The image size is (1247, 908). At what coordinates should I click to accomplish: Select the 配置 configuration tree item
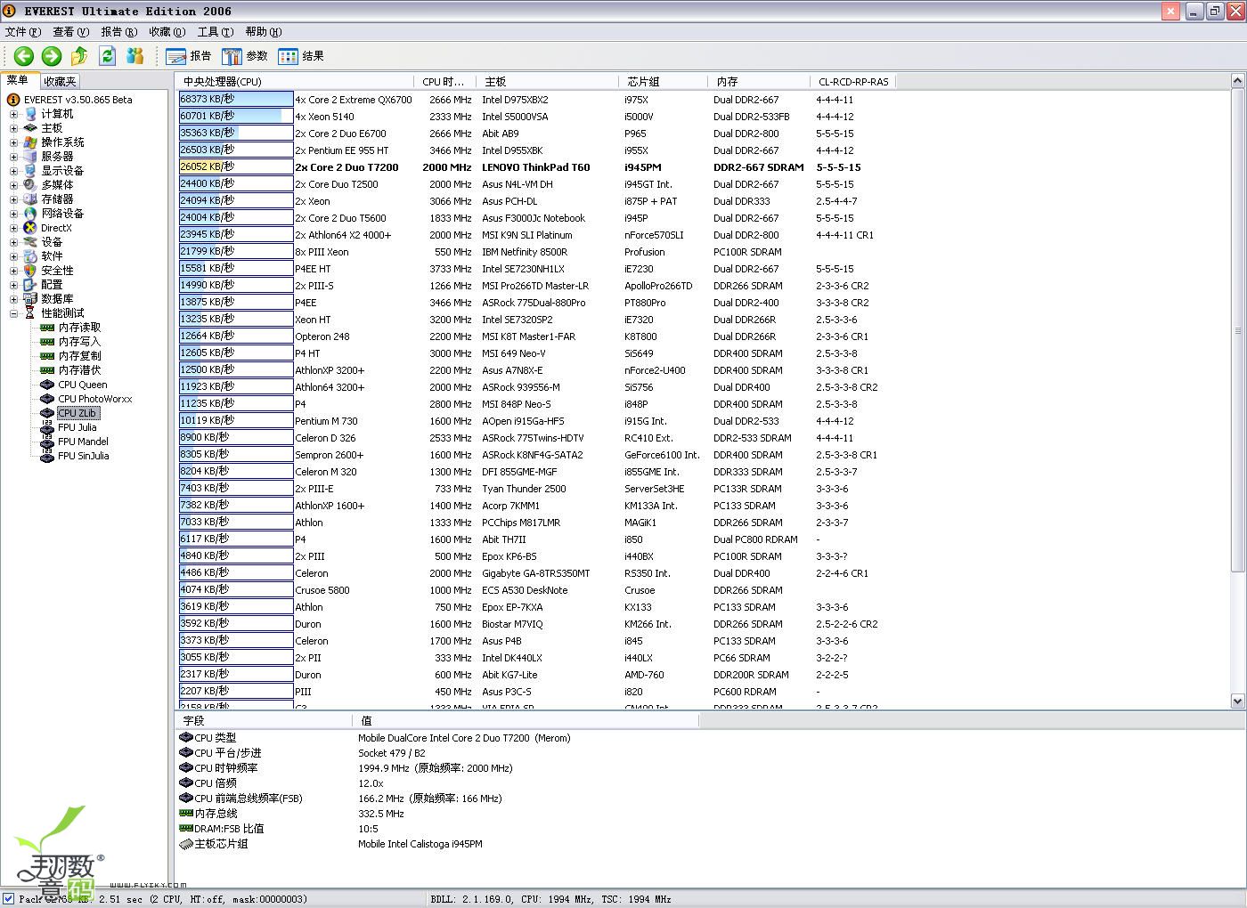tap(52, 285)
